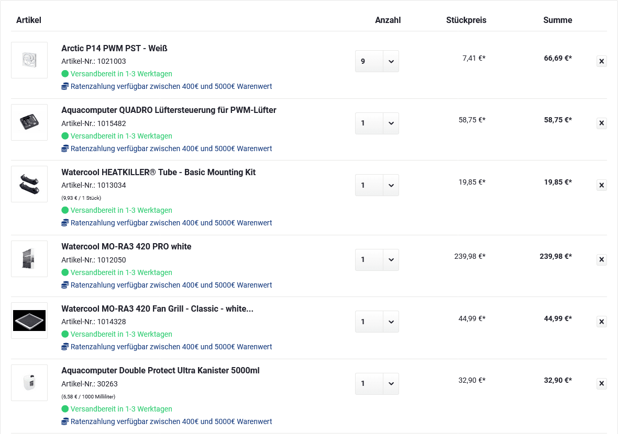This screenshot has width=618, height=434.
Task: Click Ratenzahlung info under MO-RA3 Fan Grill
Action: [x=167, y=347]
